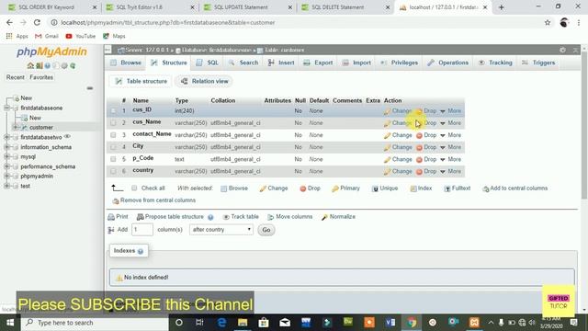588x331 pixels.
Task: Open Windows Start menu
Action: coord(10,323)
